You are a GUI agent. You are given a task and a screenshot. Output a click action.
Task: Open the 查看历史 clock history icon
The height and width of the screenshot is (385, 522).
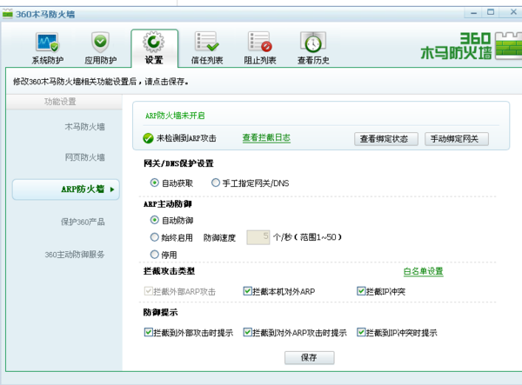click(x=313, y=43)
